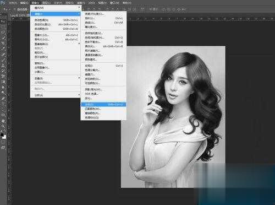Viewport: 275px width, 205px height.
Task: Toggle Quick Mask mode below color swatches
Action: pyautogui.click(x=3, y=142)
